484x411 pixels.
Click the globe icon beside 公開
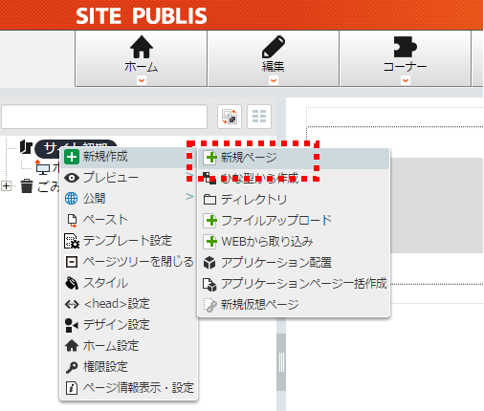71,199
